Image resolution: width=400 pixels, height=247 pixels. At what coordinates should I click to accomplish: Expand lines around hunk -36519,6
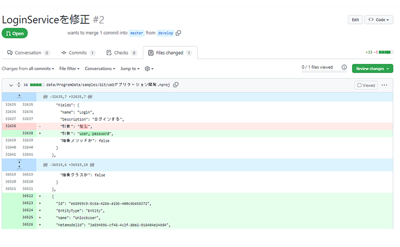(19, 164)
